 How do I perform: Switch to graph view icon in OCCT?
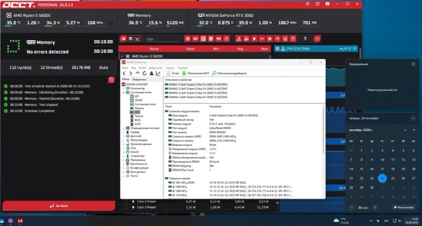point(138,39)
